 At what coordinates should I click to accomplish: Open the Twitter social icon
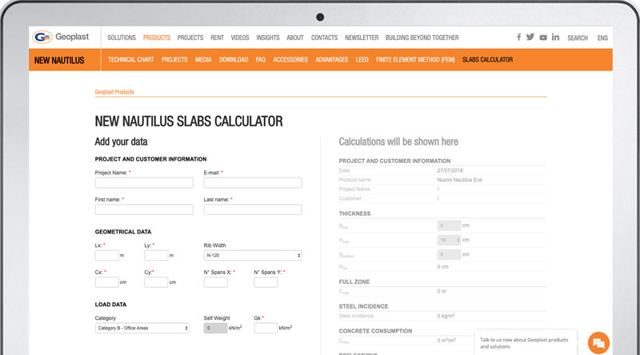530,38
